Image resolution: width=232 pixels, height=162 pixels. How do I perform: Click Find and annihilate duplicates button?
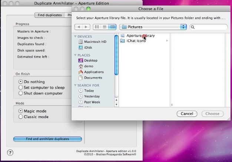[47, 139]
